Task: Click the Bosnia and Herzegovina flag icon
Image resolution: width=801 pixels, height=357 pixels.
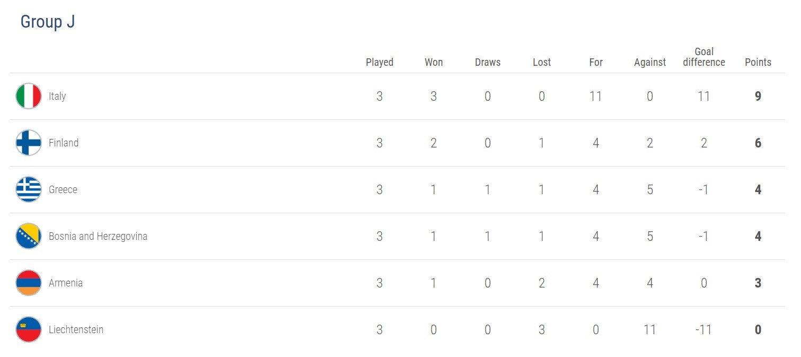Action: pyautogui.click(x=29, y=236)
